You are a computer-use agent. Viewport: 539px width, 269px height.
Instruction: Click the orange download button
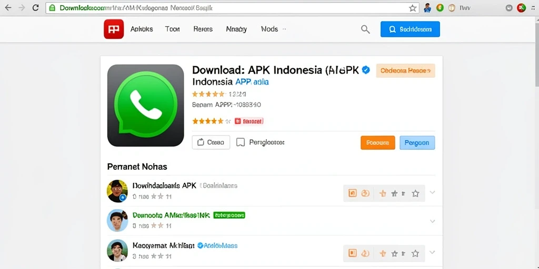point(378,143)
